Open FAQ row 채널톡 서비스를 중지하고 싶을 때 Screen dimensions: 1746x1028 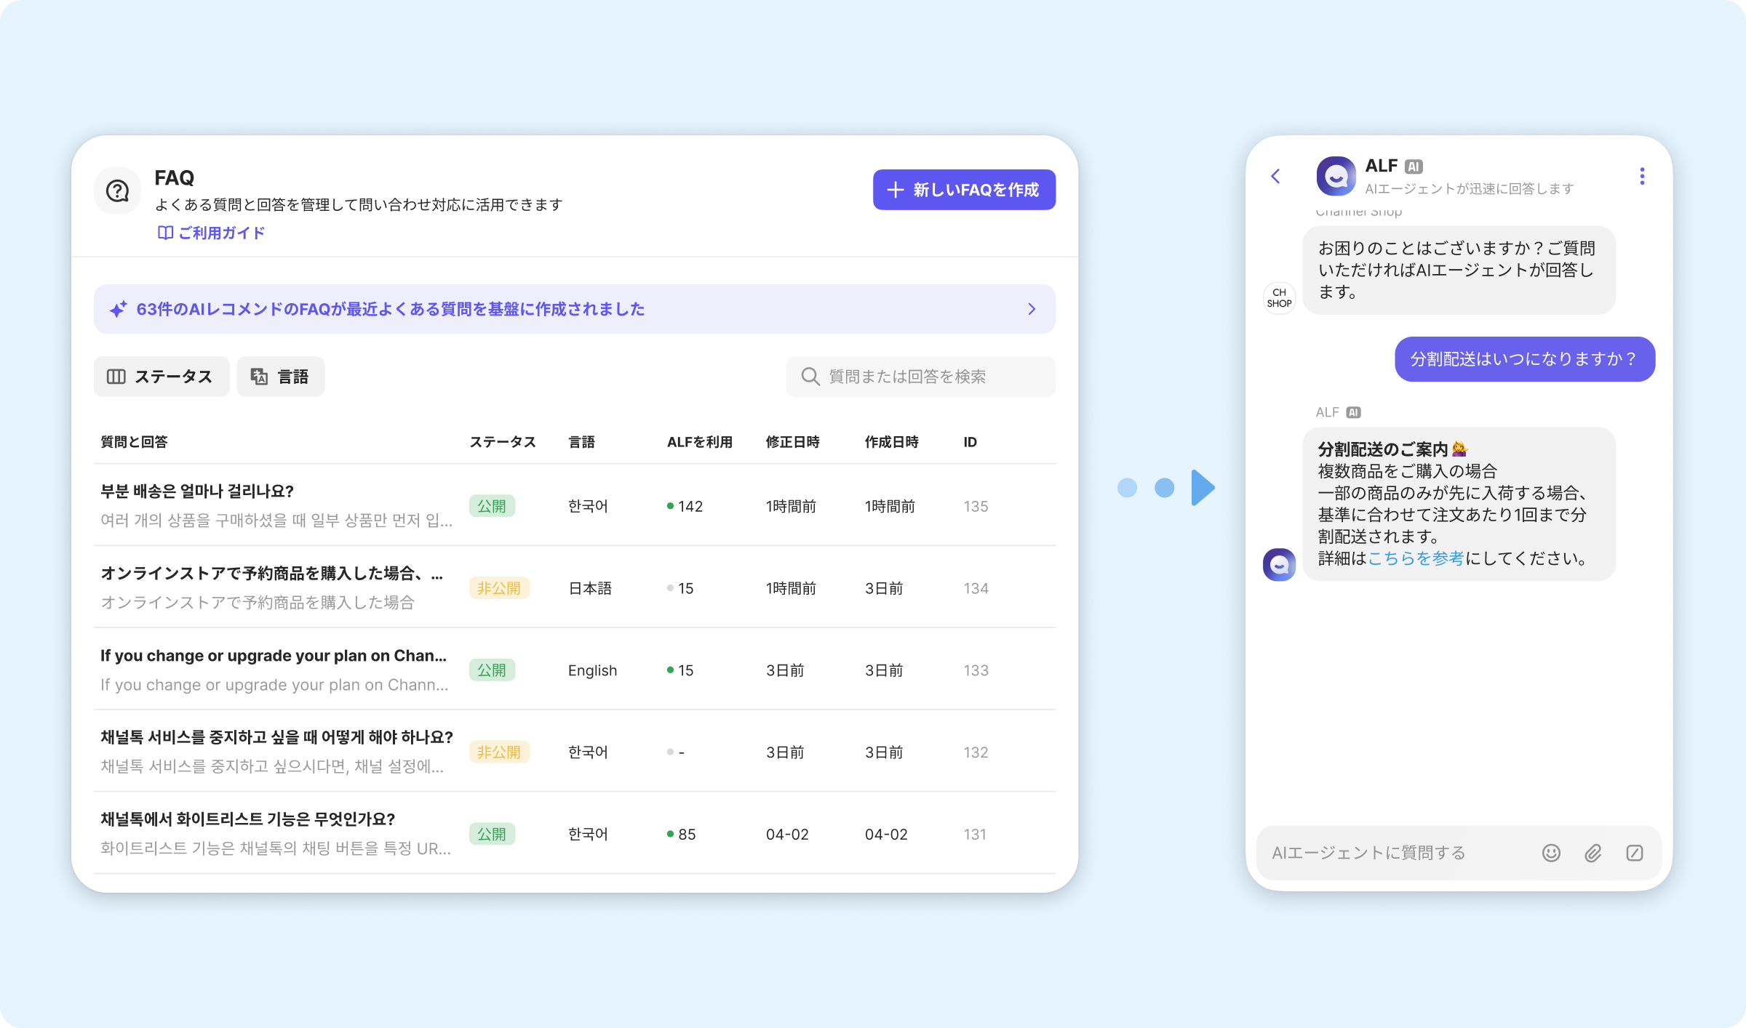coord(574,752)
